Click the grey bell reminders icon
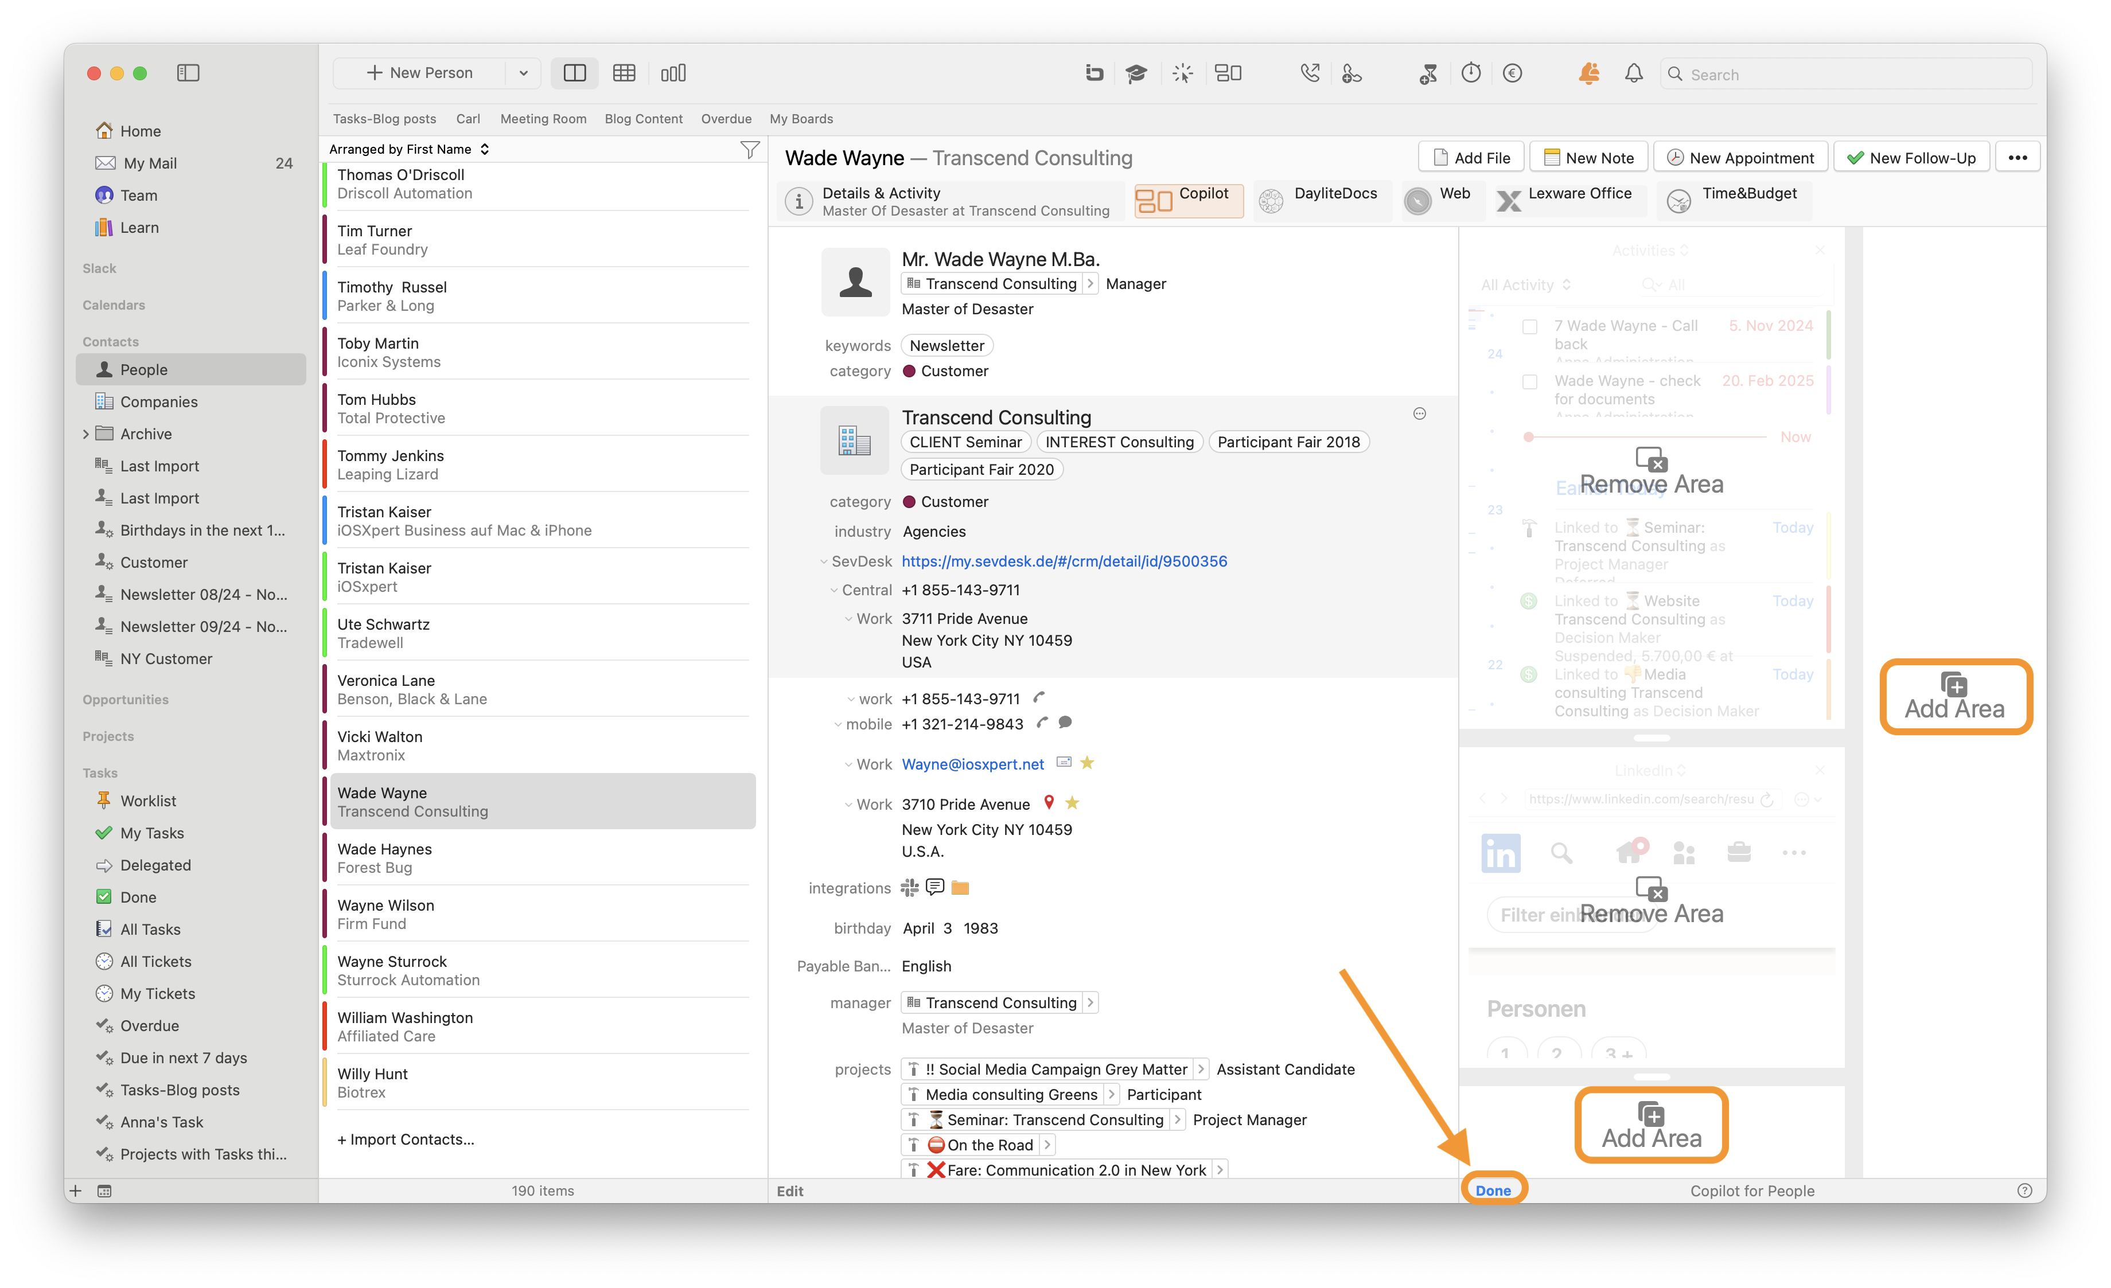Image resolution: width=2111 pixels, height=1288 pixels. pos(1634,73)
